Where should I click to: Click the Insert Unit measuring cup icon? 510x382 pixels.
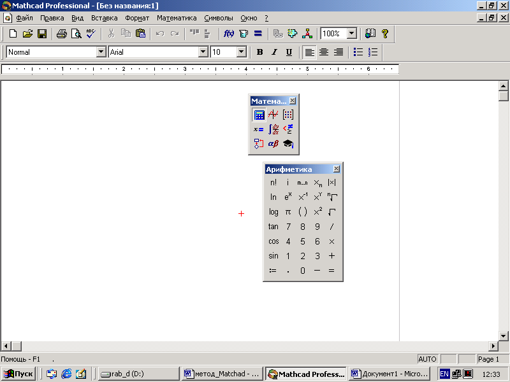point(244,34)
